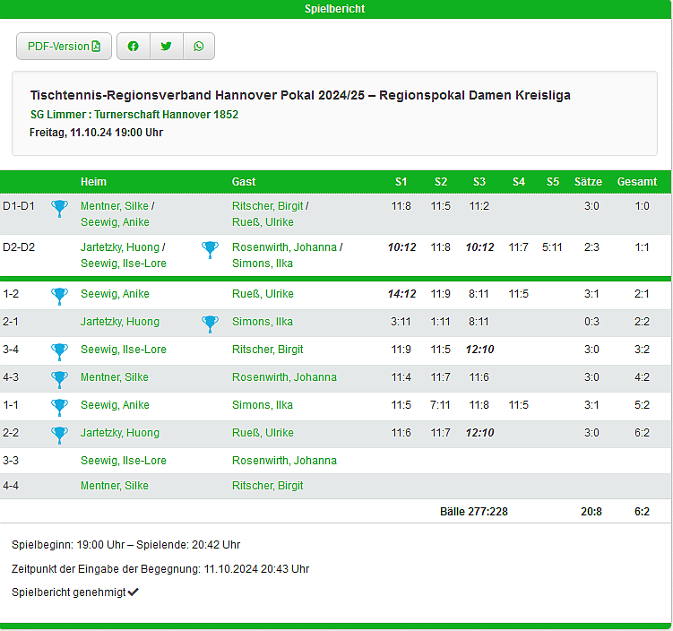Open player Jartetzky, Huong in row 2-2
673x631 pixels.
120,433
